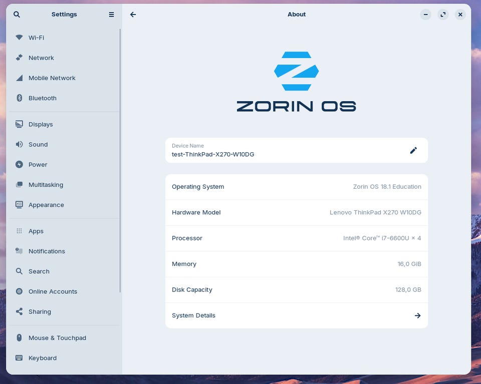The width and height of the screenshot is (481, 384).
Task: Click the Bluetooth icon in the sidebar
Action: coord(19,98)
